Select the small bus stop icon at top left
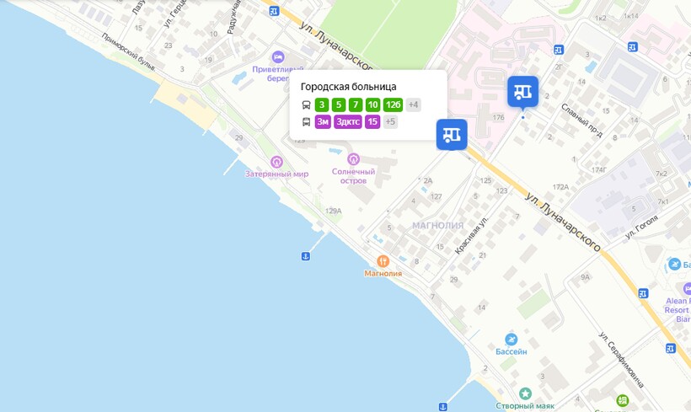This screenshot has height=412, width=691. pyautogui.click(x=274, y=12)
